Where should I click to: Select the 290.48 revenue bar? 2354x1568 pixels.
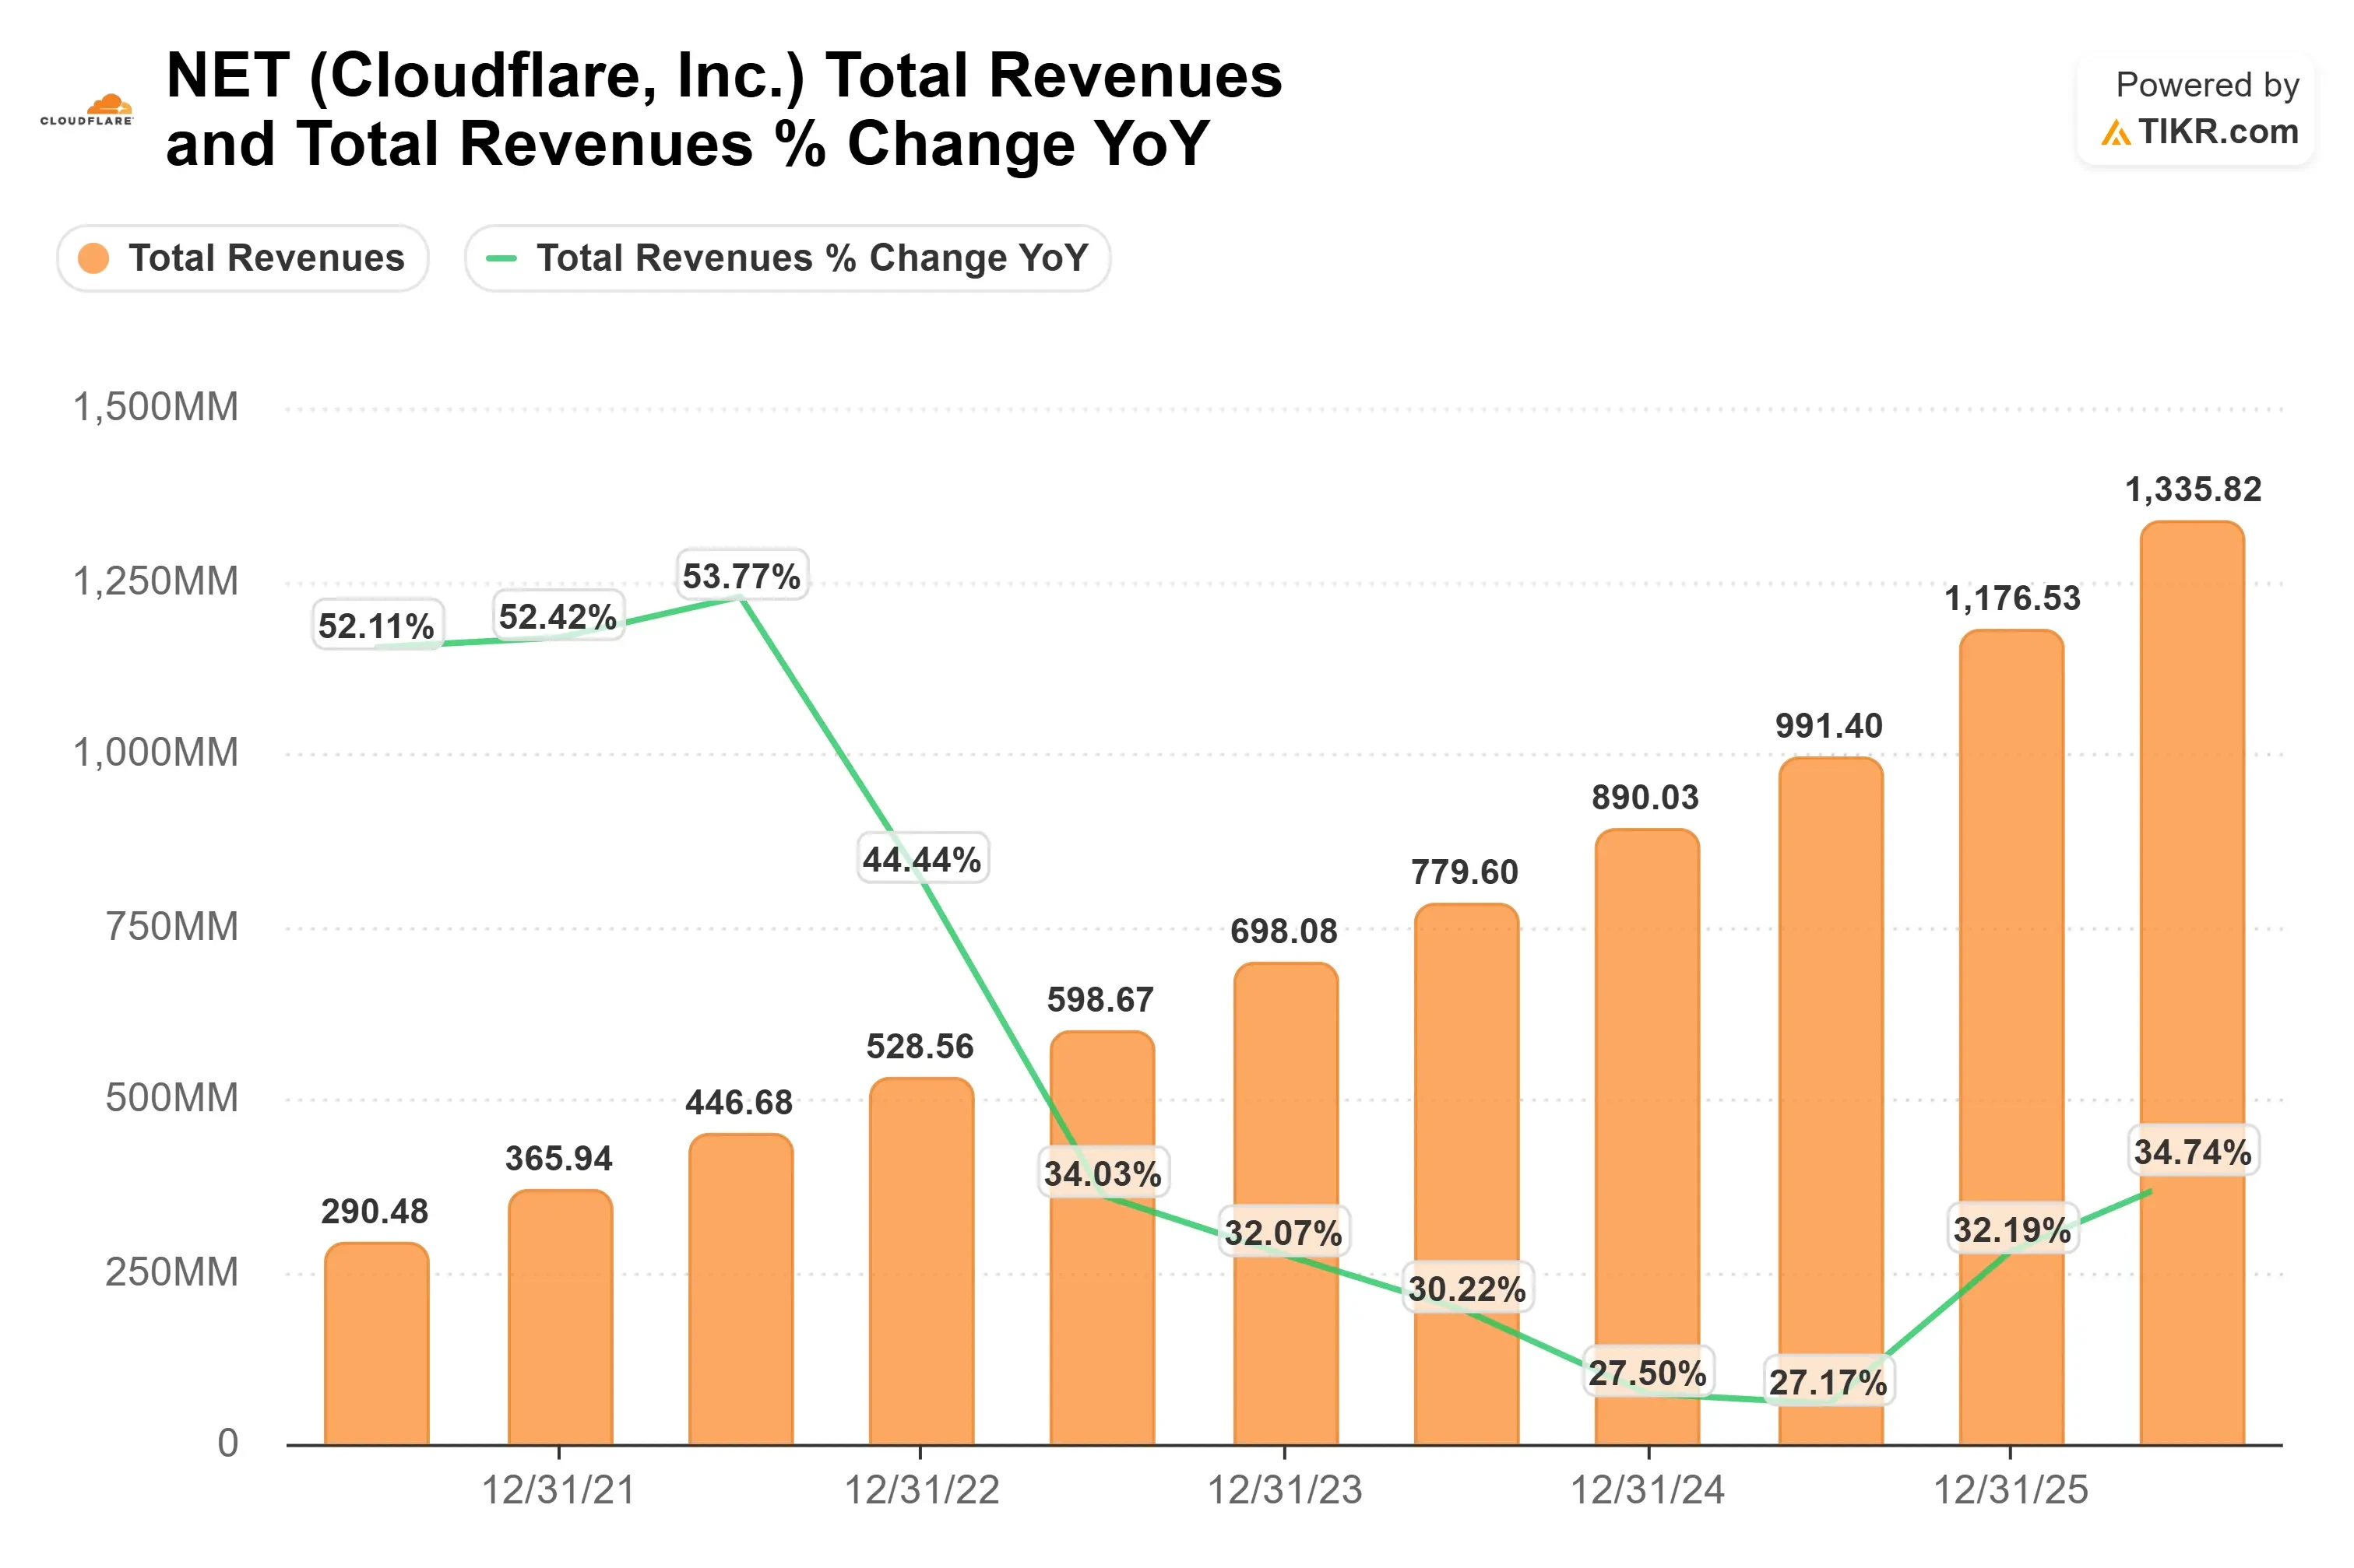[376, 1344]
